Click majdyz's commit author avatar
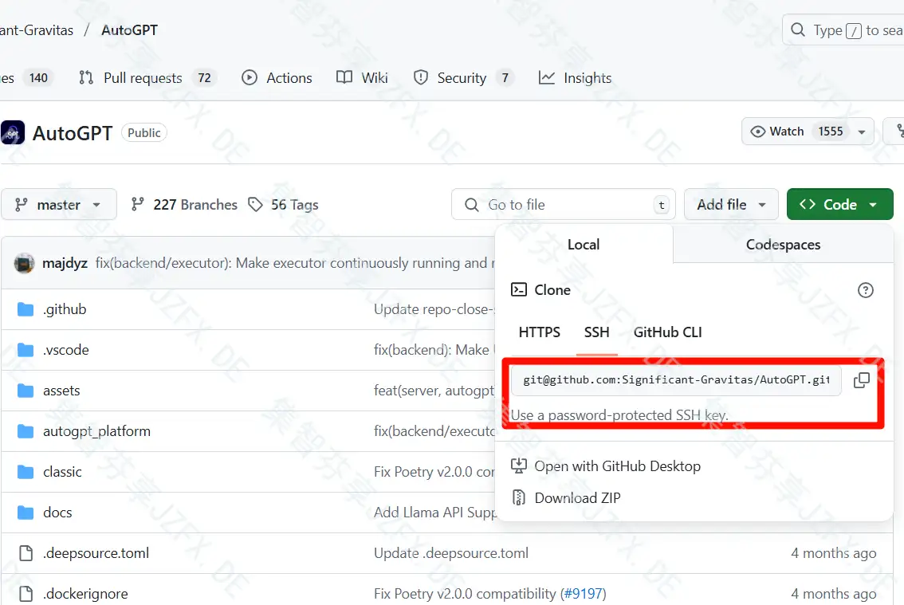Image resolution: width=904 pixels, height=605 pixels. [24, 263]
